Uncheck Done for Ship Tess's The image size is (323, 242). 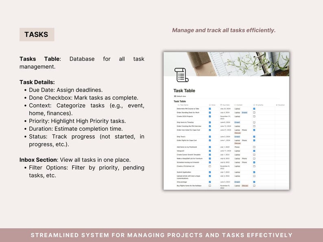pos(210,137)
